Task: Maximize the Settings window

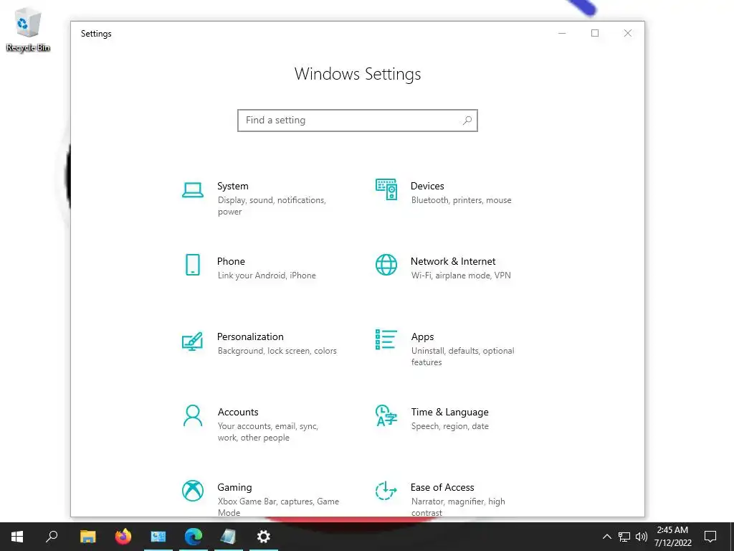Action: click(595, 33)
